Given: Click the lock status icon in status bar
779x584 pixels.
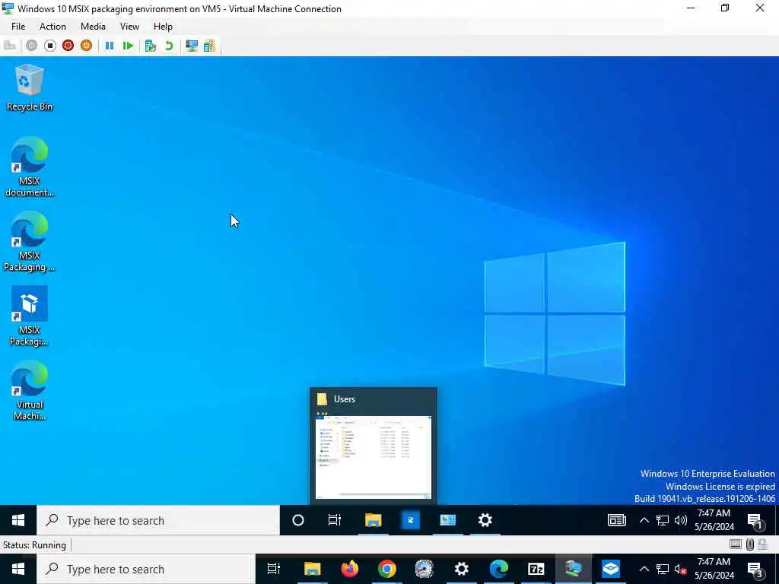Looking at the screenshot, I should pyautogui.click(x=762, y=544).
